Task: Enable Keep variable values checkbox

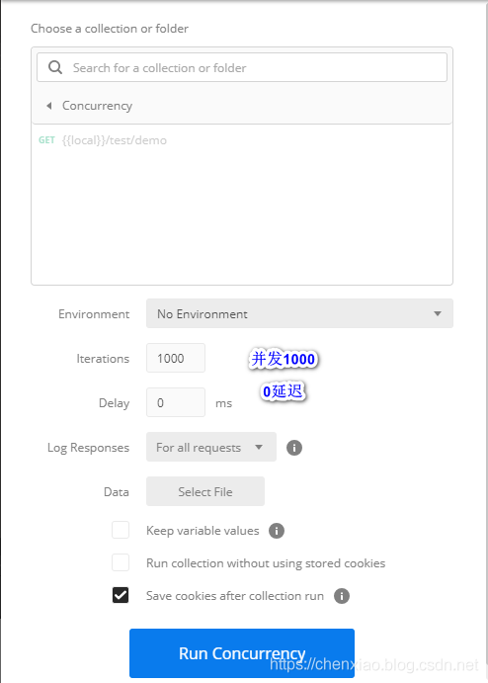Action: [121, 530]
